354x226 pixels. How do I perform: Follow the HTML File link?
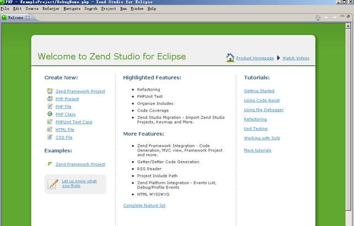coord(65,129)
